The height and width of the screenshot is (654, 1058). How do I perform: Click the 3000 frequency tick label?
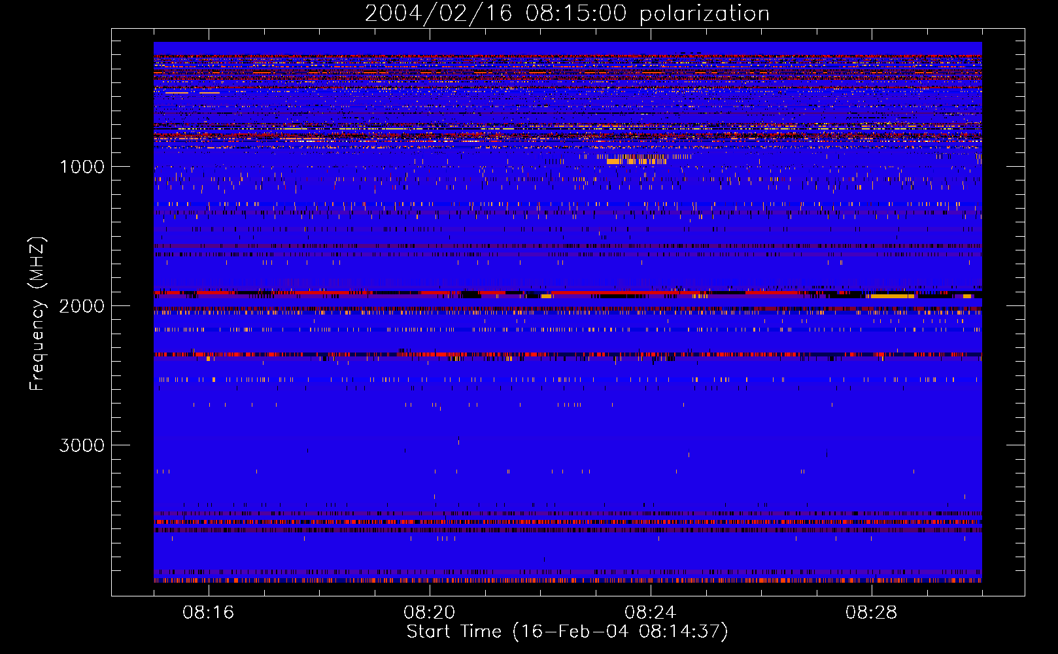click(x=82, y=445)
